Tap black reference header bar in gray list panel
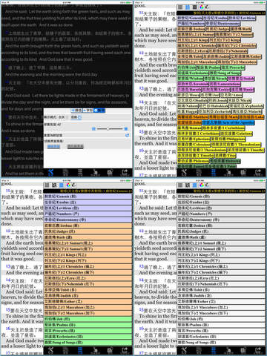Image resolution: width=267 pixels, height=356 pixels. 221,191
